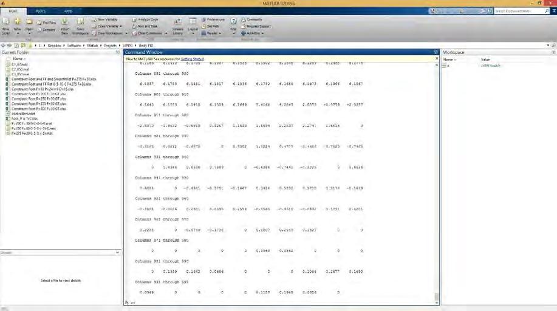Open the Simulink Library

(x=177, y=26)
